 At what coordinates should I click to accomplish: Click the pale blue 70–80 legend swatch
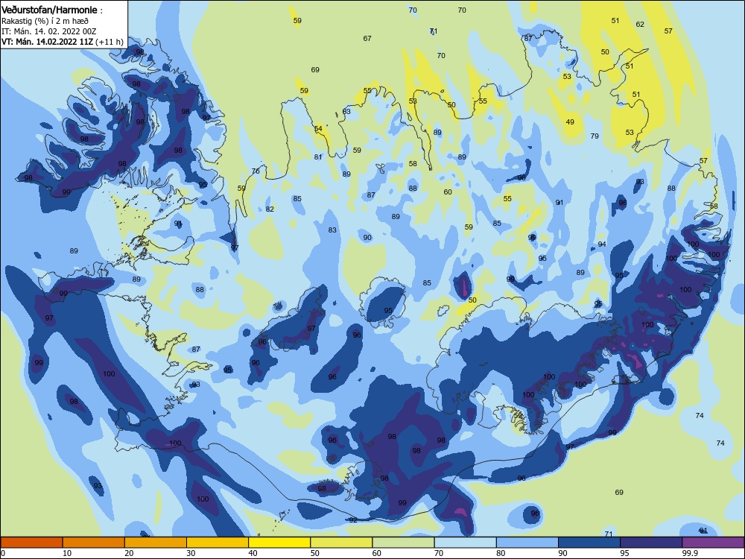pyautogui.click(x=465, y=543)
